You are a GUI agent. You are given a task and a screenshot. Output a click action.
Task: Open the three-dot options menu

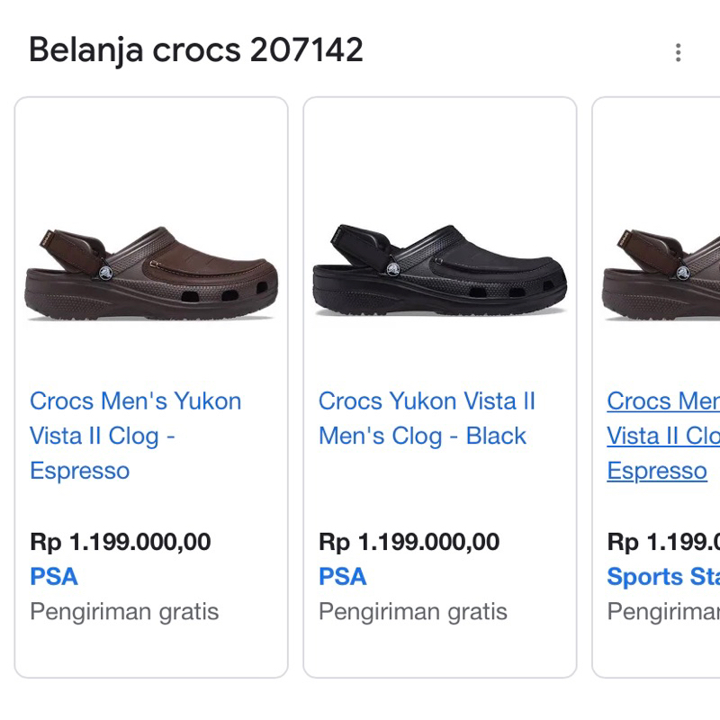679,53
